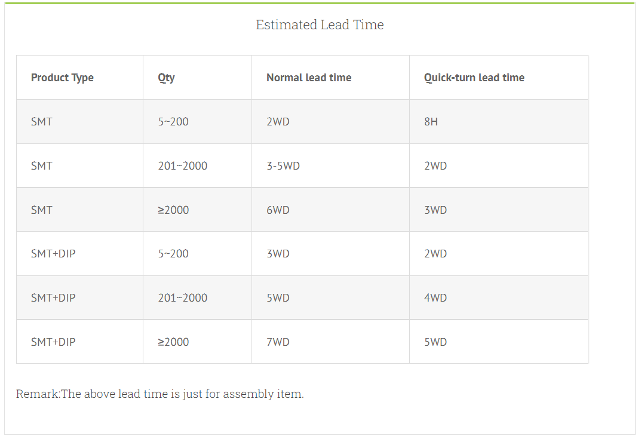Click the Qty column header
Screen dimensions: 641x439
pyautogui.click(x=166, y=78)
